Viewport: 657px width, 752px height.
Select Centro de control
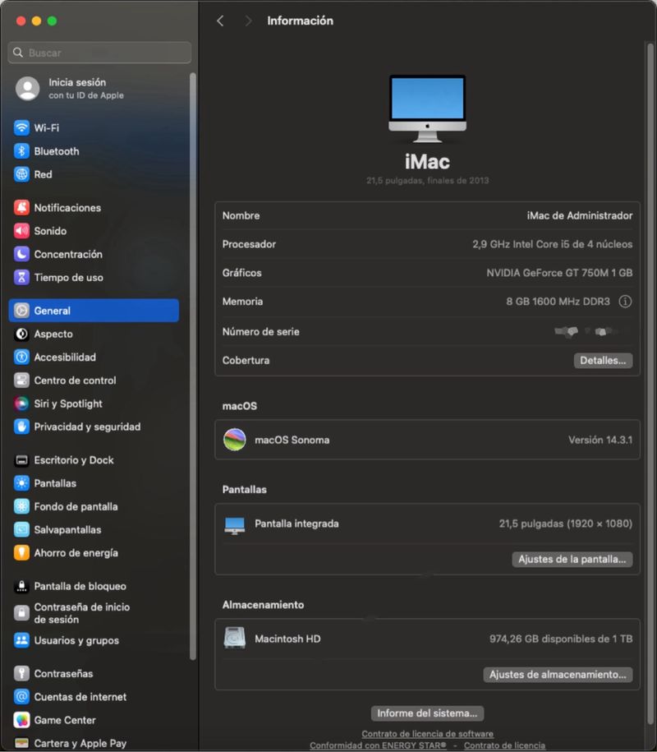(94, 381)
